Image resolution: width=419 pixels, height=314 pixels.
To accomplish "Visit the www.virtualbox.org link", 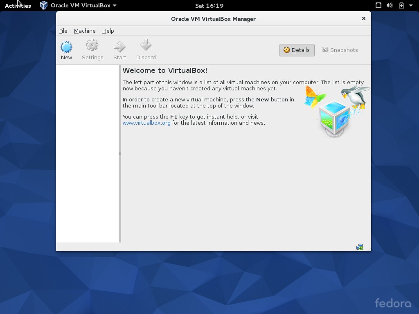I will (x=146, y=123).
